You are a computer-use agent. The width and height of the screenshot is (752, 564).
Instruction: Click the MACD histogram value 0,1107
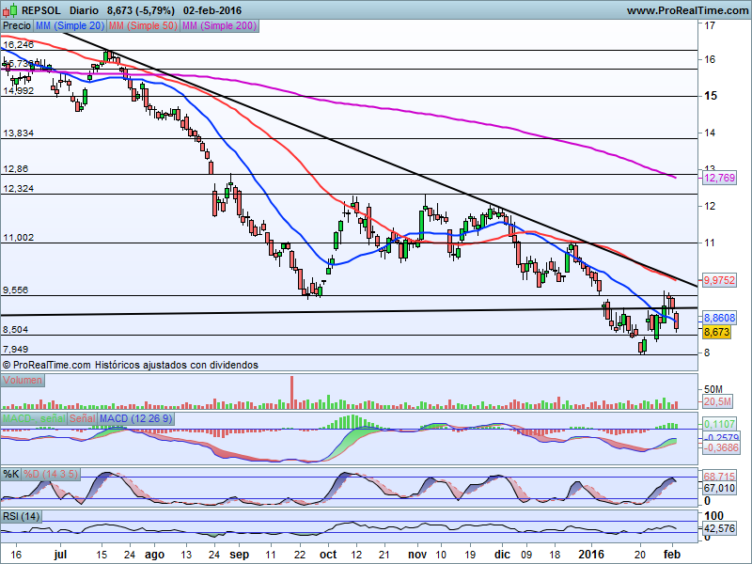tap(719, 425)
